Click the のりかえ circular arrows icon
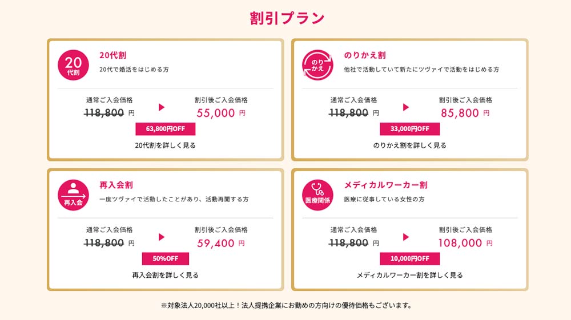 point(317,65)
